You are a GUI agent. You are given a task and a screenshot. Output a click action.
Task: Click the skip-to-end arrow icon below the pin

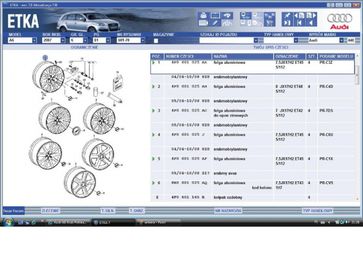pyautogui.click(x=287, y=23)
